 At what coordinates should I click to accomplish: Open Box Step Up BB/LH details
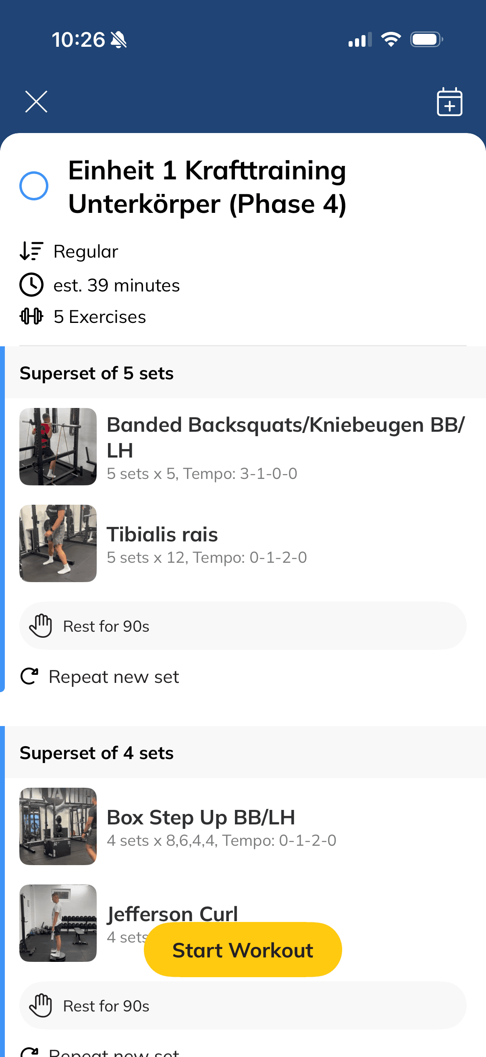pos(201,818)
